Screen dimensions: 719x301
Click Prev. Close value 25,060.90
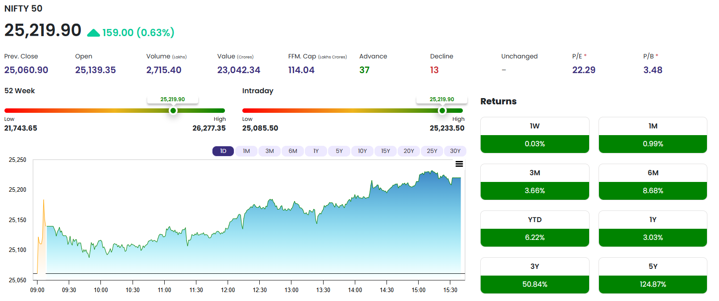click(x=26, y=70)
